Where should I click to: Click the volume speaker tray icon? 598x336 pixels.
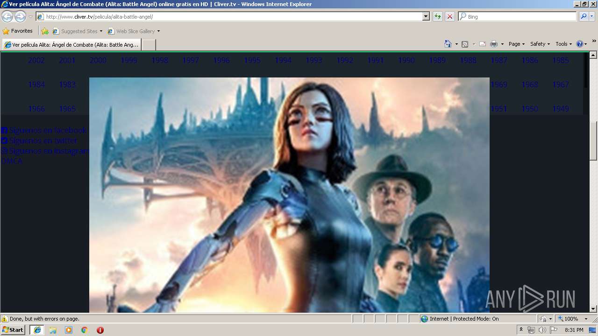click(x=542, y=330)
